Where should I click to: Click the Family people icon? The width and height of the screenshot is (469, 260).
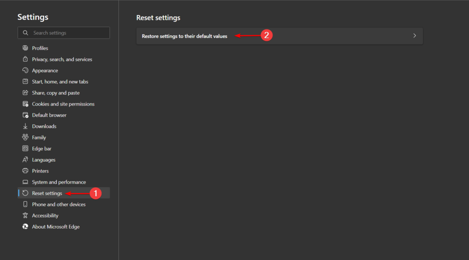[25, 137]
